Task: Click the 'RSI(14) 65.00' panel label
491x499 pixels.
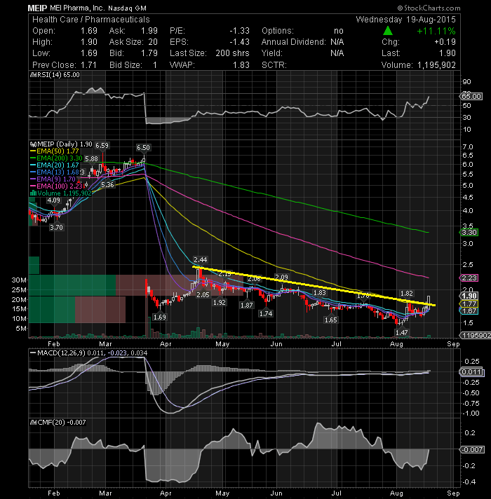Action: 59,75
